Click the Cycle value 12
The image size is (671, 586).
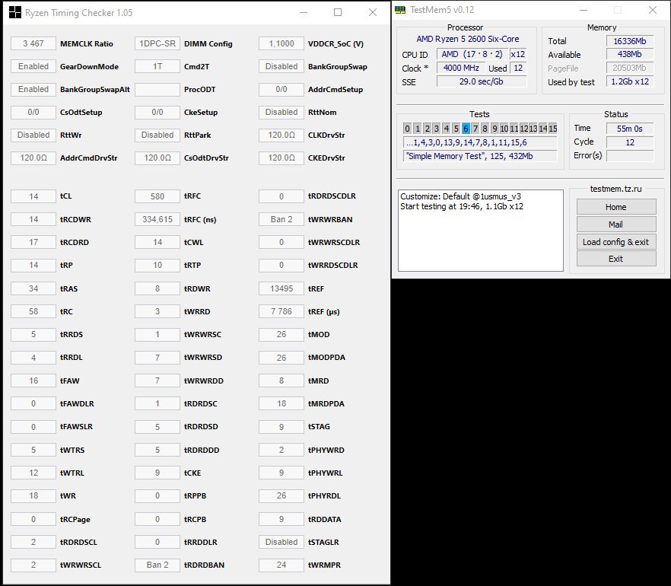click(629, 142)
